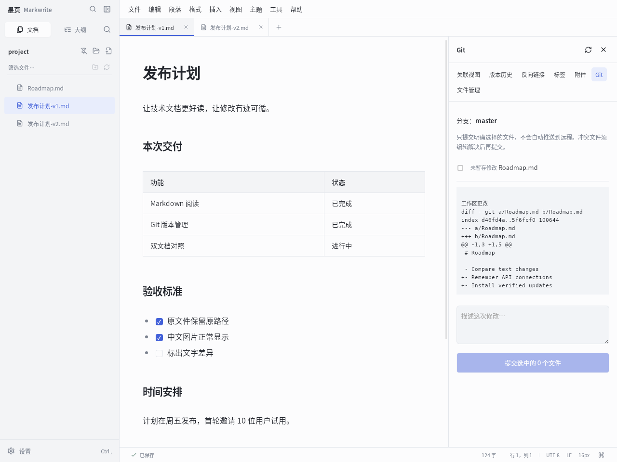Add a new tab with the plus icon
Viewport: 617px width, 462px height.
279,27
